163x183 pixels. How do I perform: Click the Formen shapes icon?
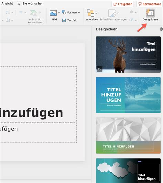[x=64, y=12]
